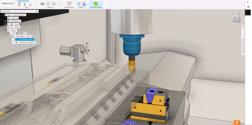Collapse the Setups node
252x125 pixels.
click(x=5, y=30)
